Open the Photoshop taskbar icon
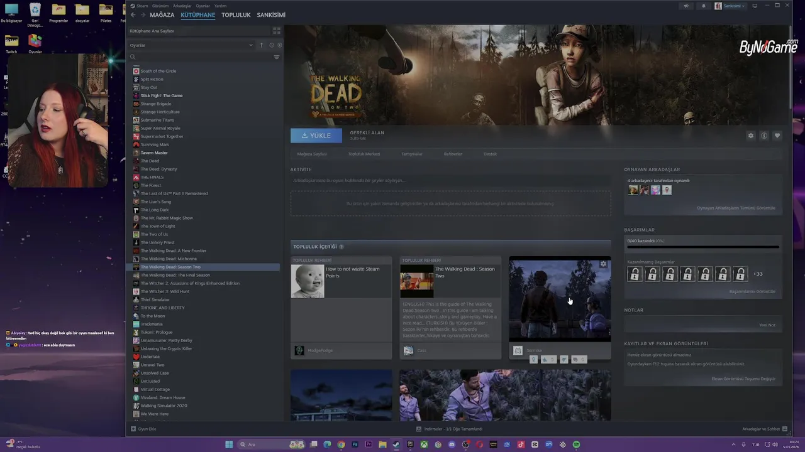 [x=355, y=444]
